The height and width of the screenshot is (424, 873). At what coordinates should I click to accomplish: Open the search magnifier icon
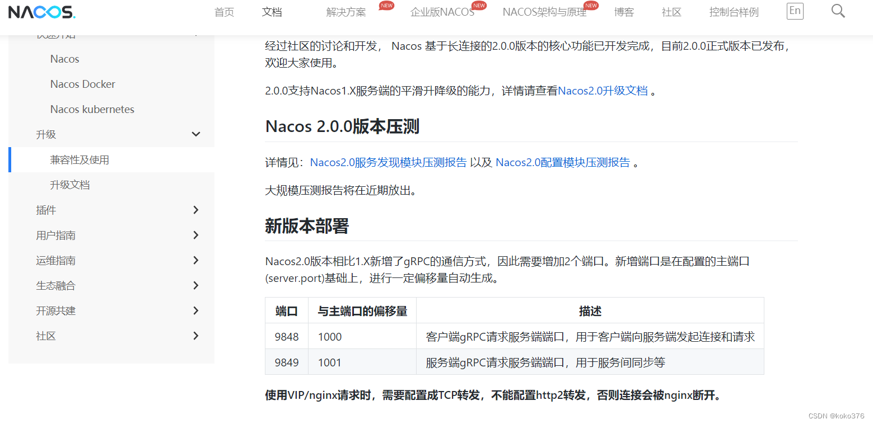pyautogui.click(x=838, y=11)
